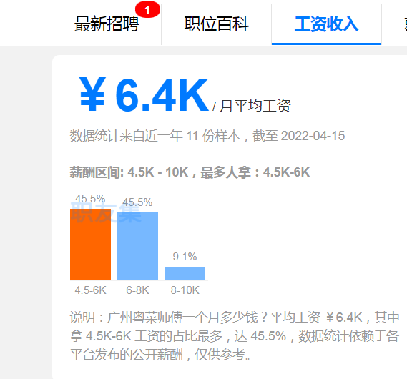407x379 pixels.
Task: Select the 工资收入 tab
Action: (x=326, y=24)
